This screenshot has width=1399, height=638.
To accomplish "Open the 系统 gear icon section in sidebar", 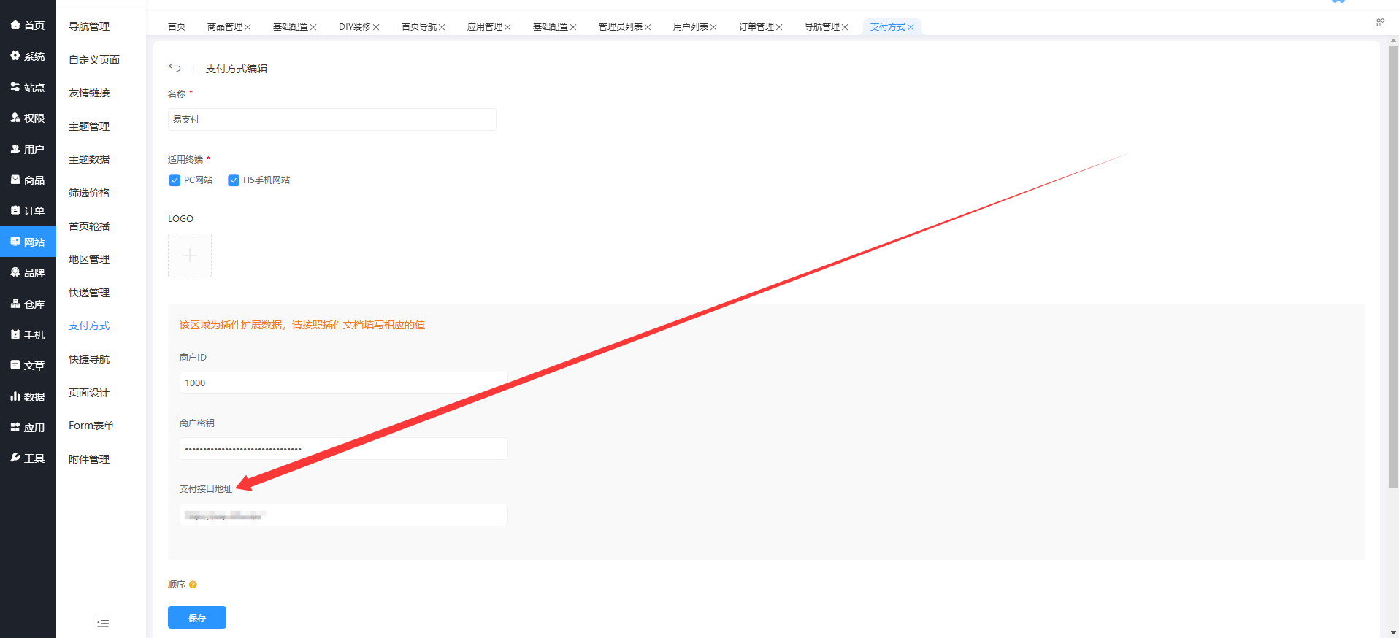I will 28,56.
